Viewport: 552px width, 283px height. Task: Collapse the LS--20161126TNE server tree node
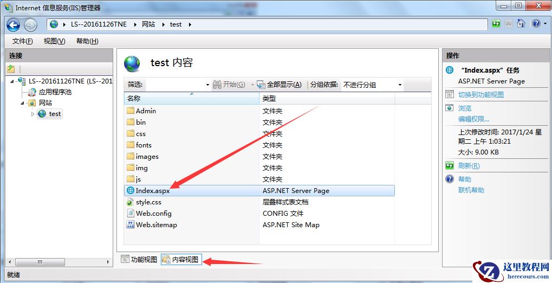12,81
